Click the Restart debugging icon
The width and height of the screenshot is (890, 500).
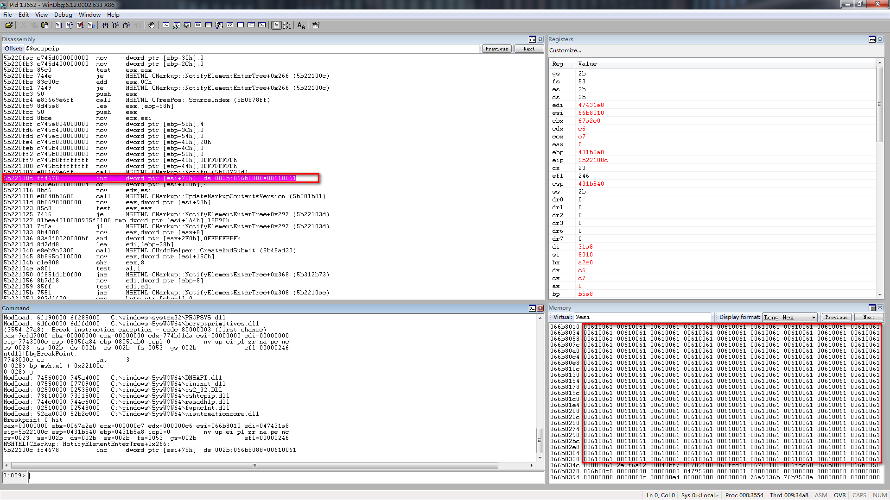click(70, 25)
